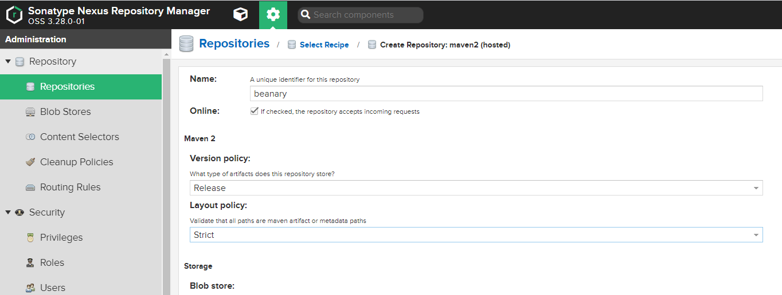Click the OSS 3.28.0-01 version text

click(57, 22)
